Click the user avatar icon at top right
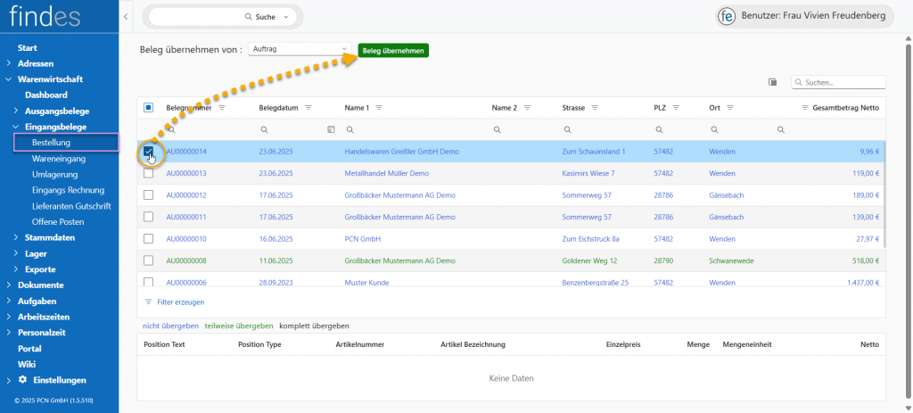The image size is (913, 413). click(727, 17)
